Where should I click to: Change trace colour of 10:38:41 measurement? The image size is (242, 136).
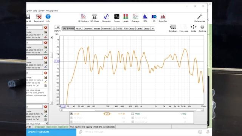46,36
